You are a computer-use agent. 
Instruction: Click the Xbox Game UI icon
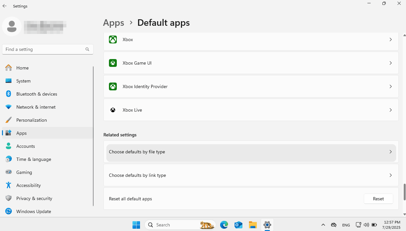click(x=113, y=63)
